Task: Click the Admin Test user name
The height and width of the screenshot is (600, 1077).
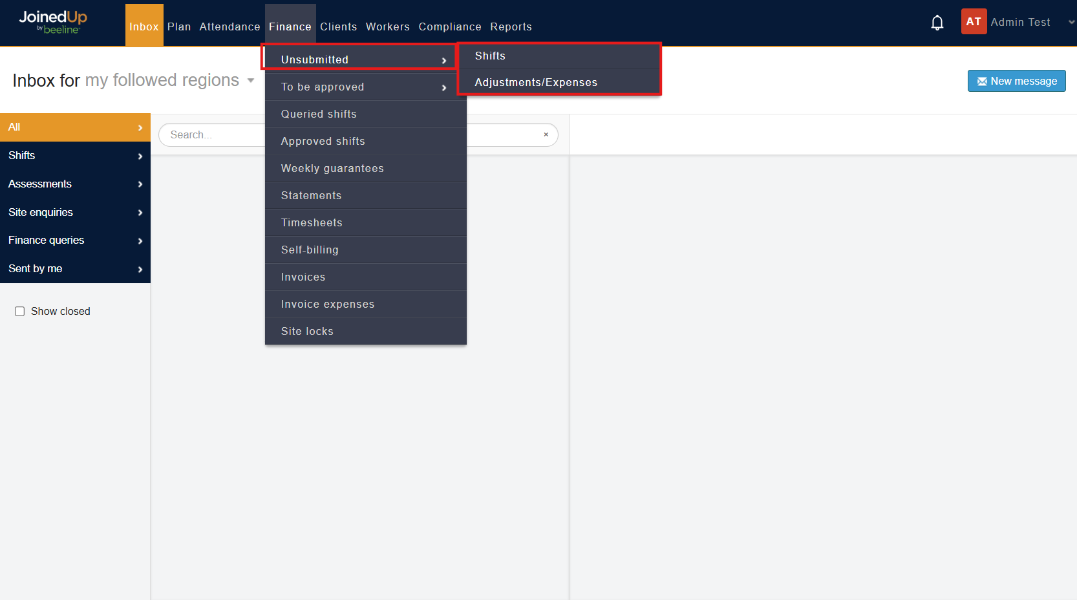Action: point(1020,22)
